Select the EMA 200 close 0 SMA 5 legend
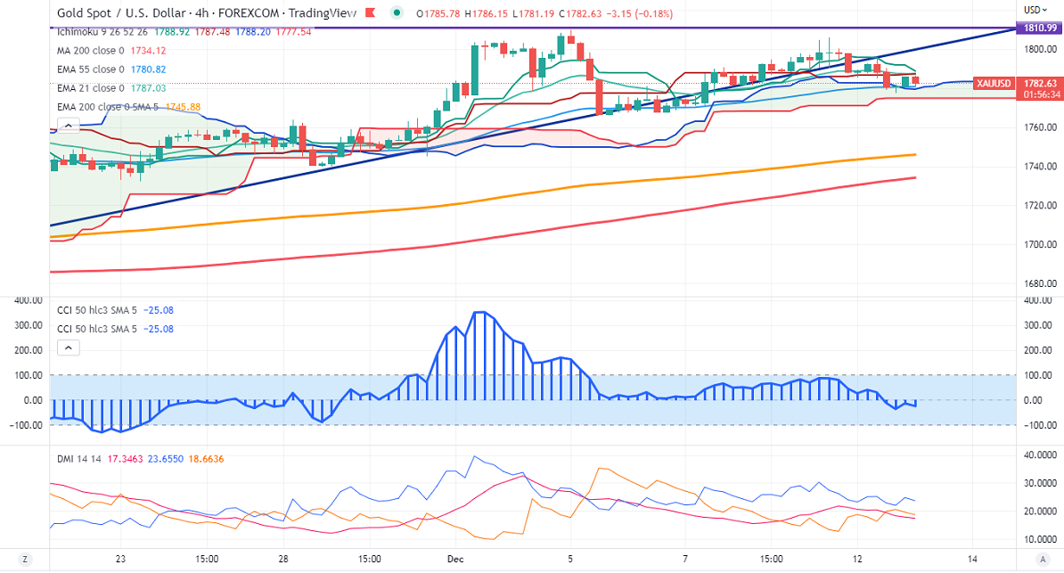 108,107
